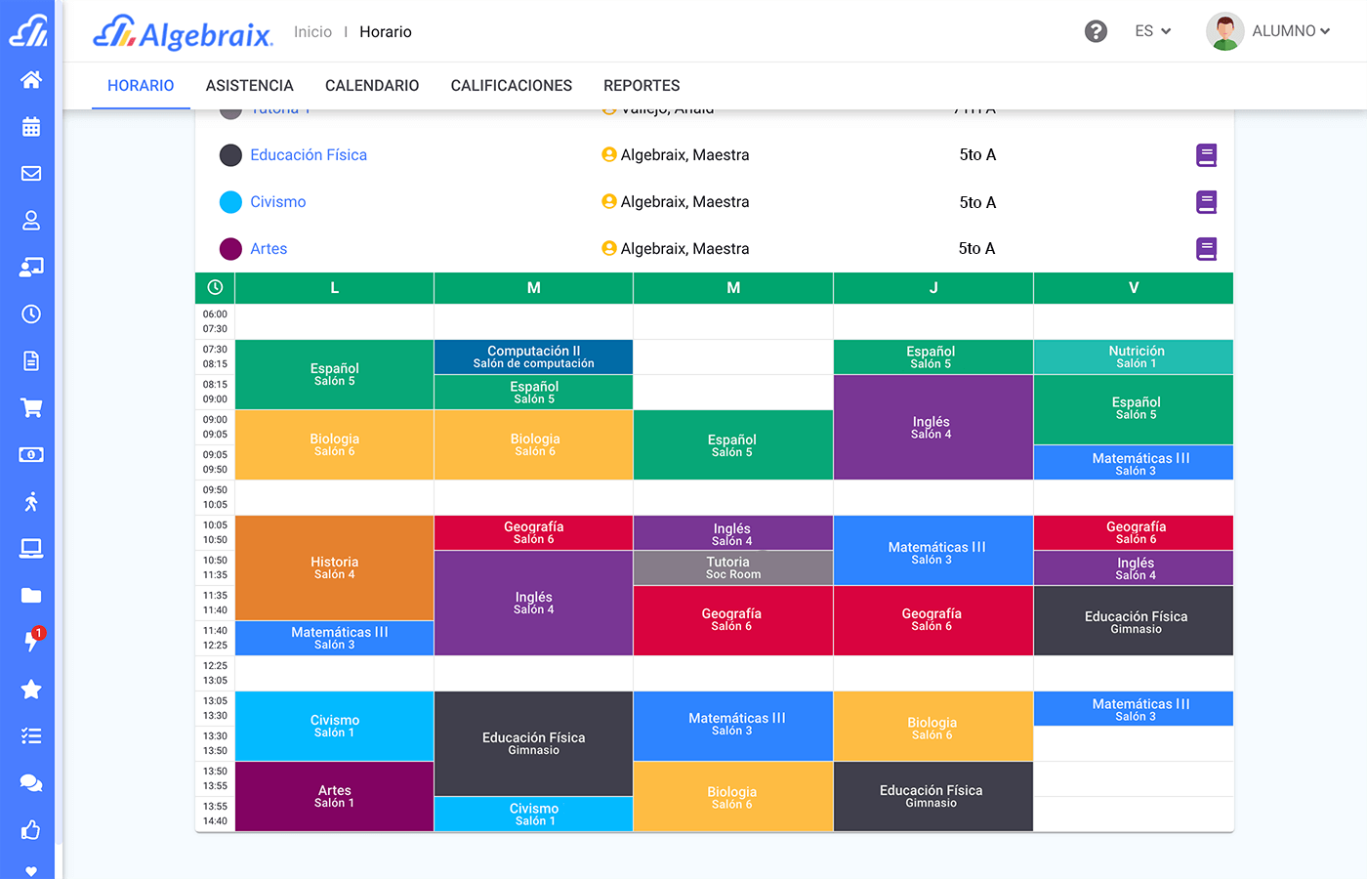This screenshot has height=879, width=1367.
Task: Open the ES language dropdown
Action: pos(1152,31)
